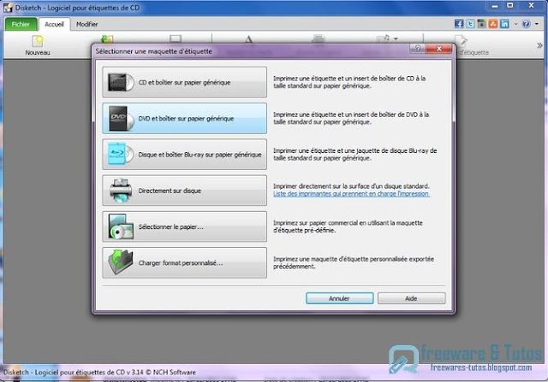Image resolution: width=548 pixels, height=382 pixels.
Task: Close the maquette d'étiquette dialog
Action: pos(439,49)
